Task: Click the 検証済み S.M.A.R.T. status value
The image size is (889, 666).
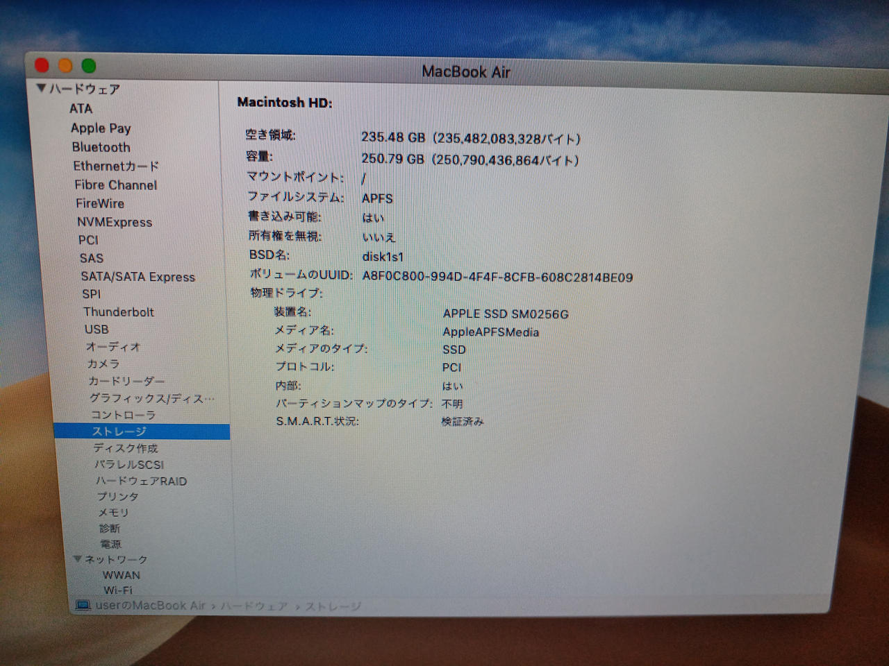Action: coord(463,421)
